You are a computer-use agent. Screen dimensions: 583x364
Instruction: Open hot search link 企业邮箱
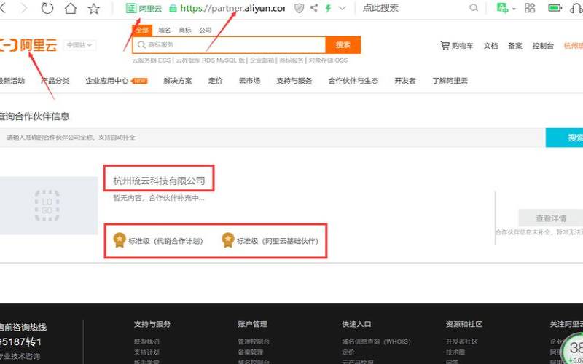[262, 60]
